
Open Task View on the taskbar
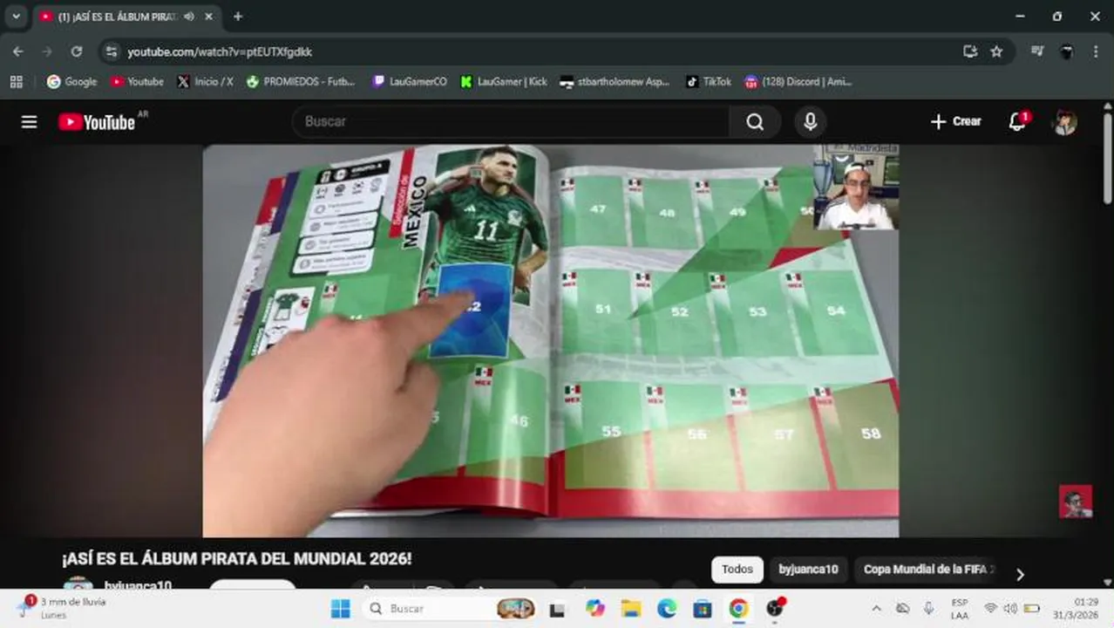click(557, 608)
